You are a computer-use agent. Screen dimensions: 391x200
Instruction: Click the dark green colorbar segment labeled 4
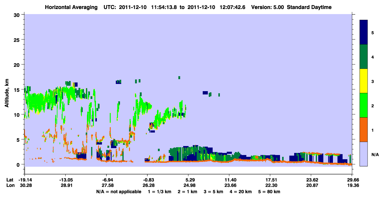click(364, 57)
